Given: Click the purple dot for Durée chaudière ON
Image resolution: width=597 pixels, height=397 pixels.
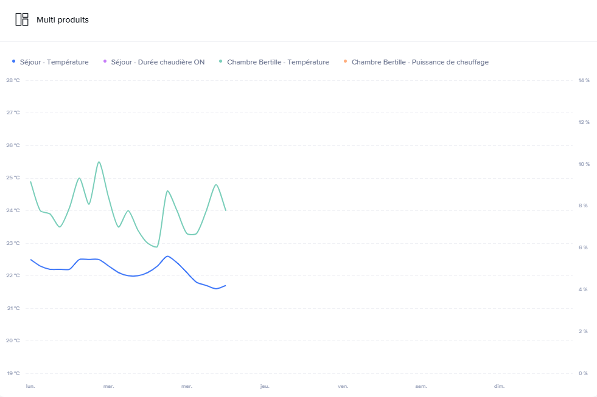Looking at the screenshot, I should [105, 61].
